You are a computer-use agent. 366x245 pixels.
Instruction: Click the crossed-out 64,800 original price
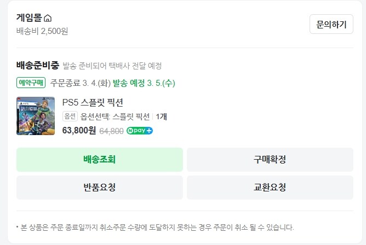[111, 131]
